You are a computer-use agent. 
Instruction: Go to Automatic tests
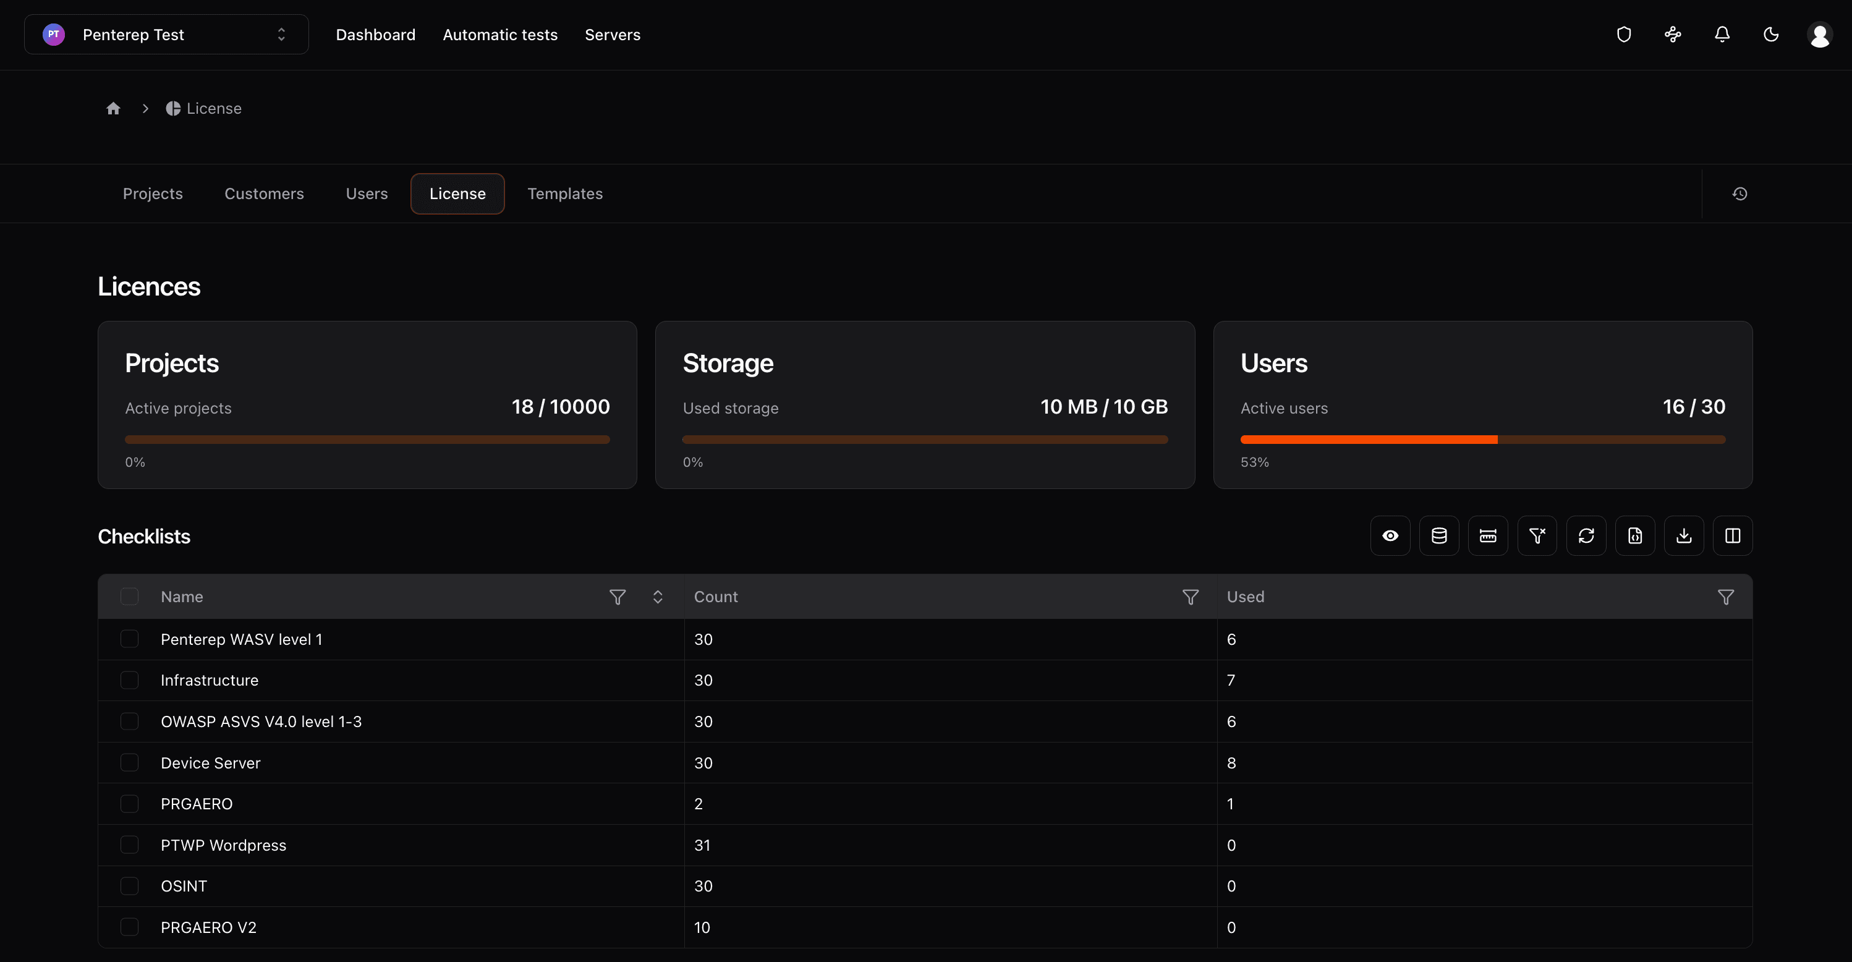(499, 35)
